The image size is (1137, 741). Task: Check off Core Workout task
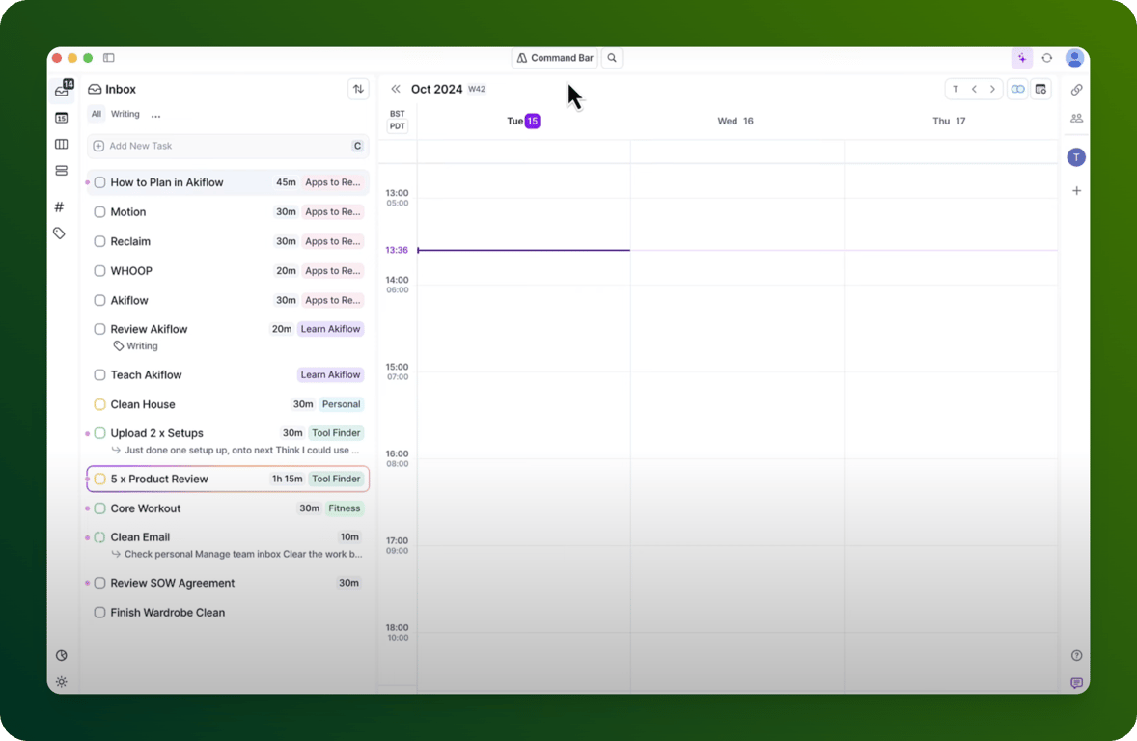(100, 508)
